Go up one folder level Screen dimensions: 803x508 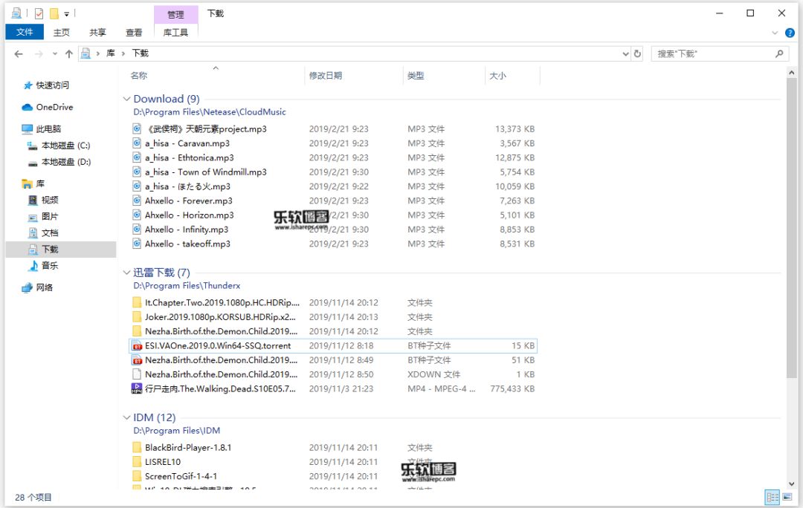click(69, 53)
